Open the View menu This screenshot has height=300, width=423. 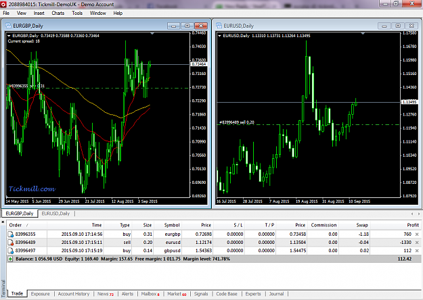pyautogui.click(x=21, y=13)
